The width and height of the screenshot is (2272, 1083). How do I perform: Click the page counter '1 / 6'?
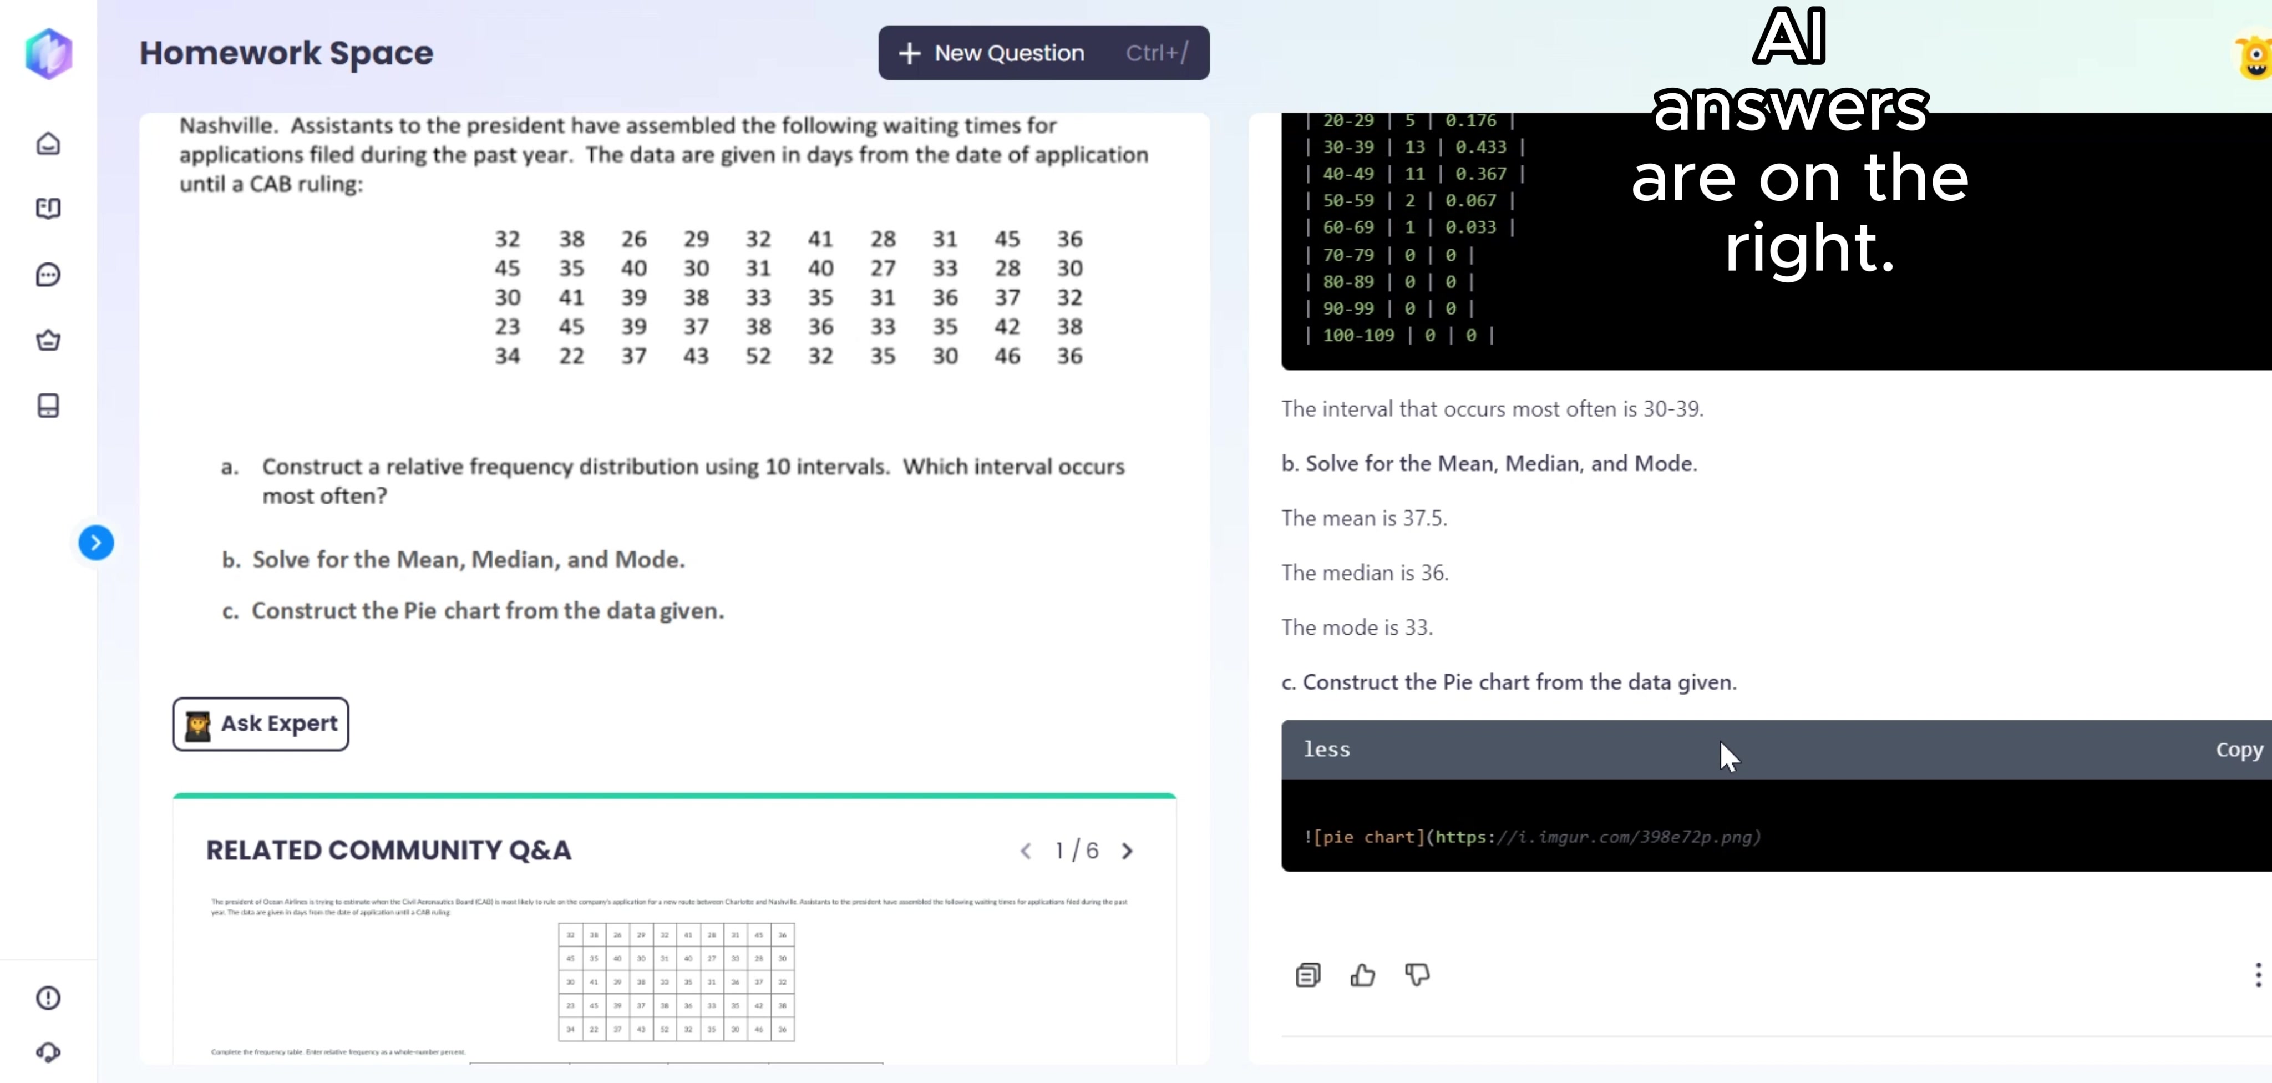1077,851
